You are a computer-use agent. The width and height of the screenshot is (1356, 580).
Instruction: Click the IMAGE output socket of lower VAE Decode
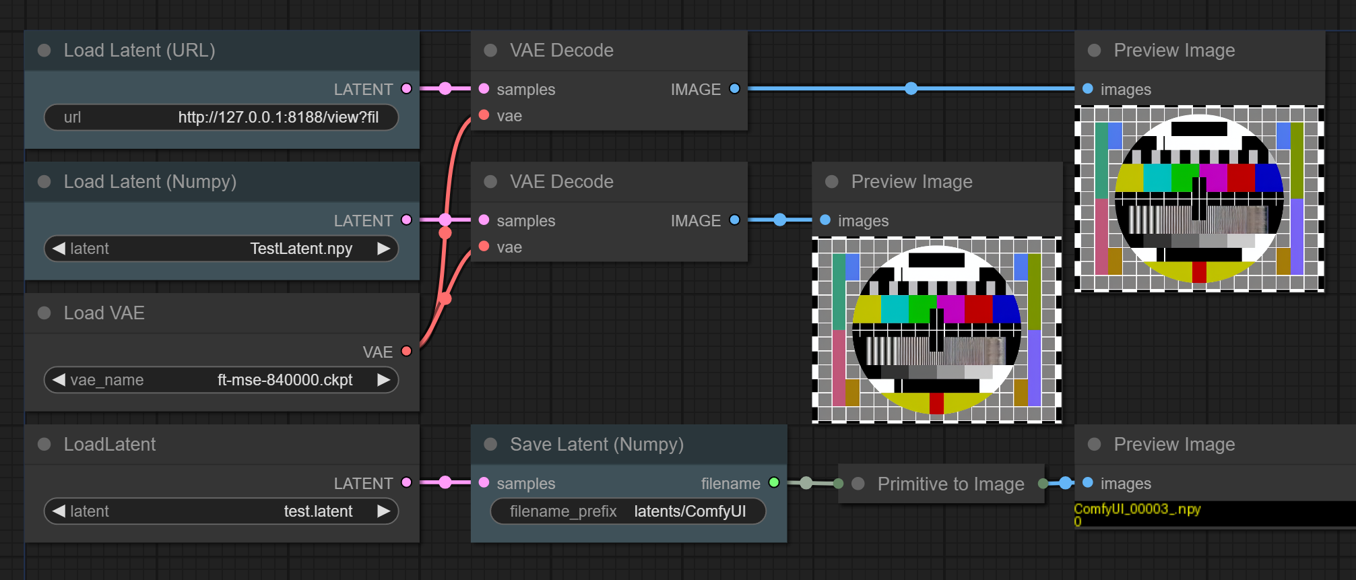pos(734,220)
